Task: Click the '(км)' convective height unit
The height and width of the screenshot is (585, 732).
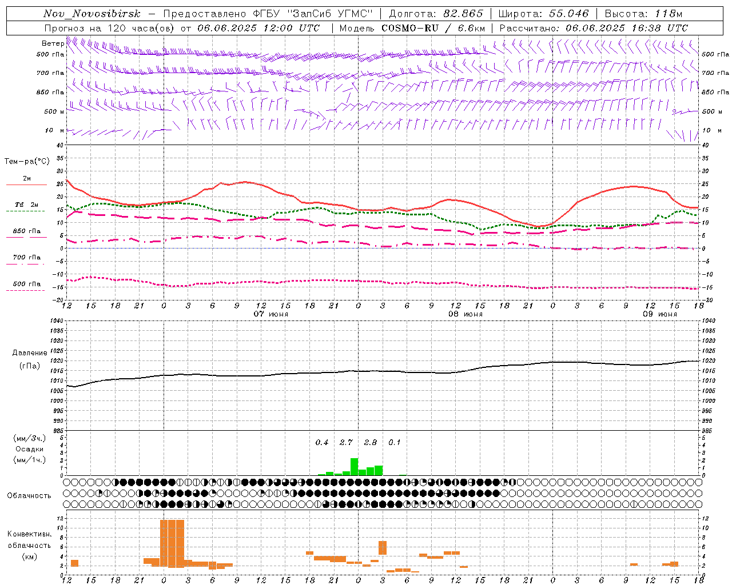Action: coord(30,556)
